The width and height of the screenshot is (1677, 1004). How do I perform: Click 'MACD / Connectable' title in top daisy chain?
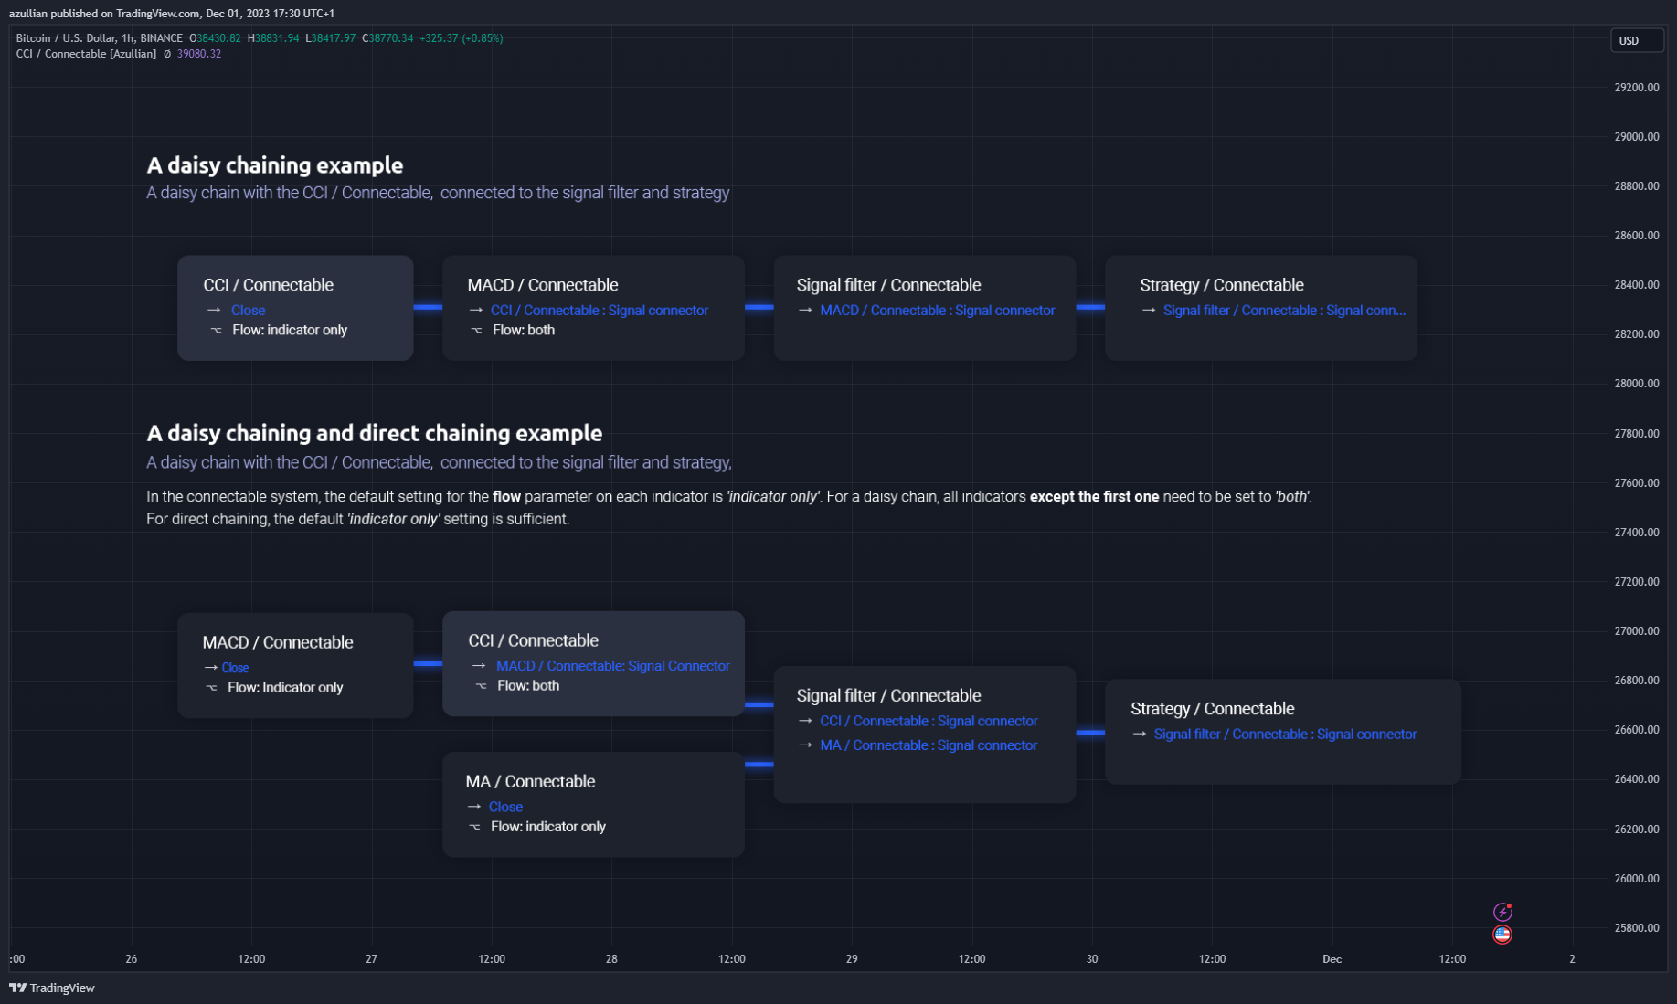[543, 285]
